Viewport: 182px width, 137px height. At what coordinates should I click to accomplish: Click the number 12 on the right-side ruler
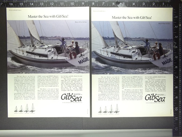tap(176, 129)
